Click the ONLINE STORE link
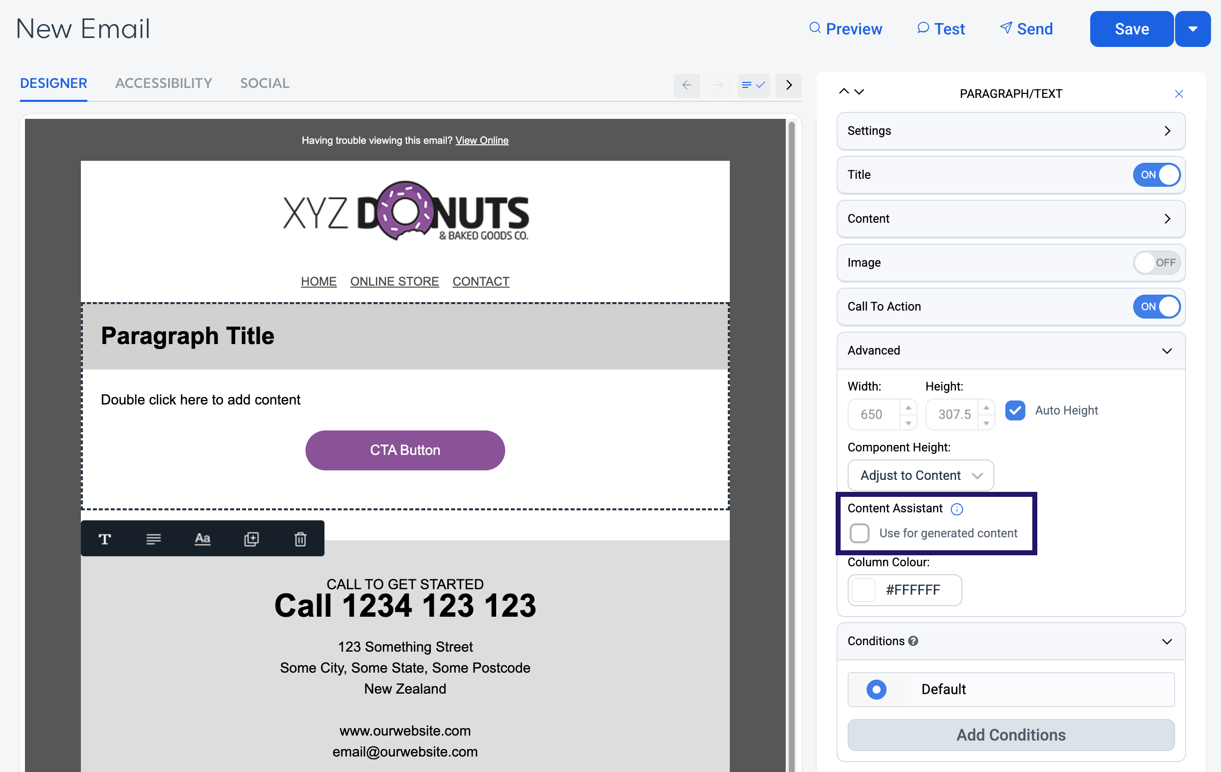 (394, 282)
